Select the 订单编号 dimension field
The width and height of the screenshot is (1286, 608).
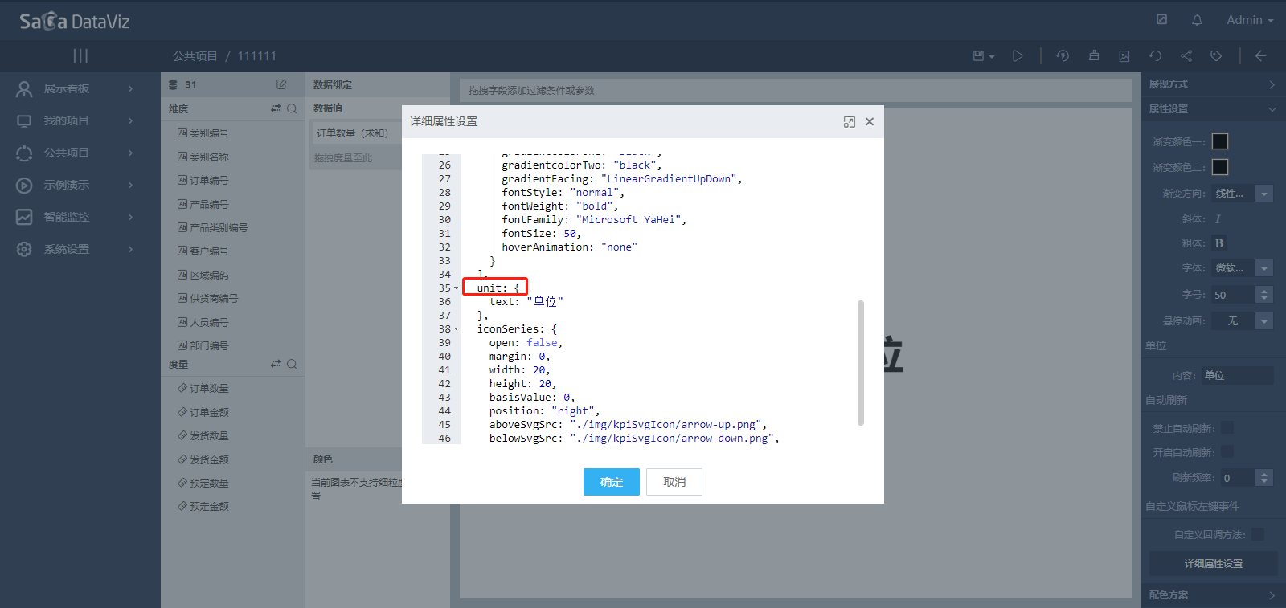coord(208,180)
